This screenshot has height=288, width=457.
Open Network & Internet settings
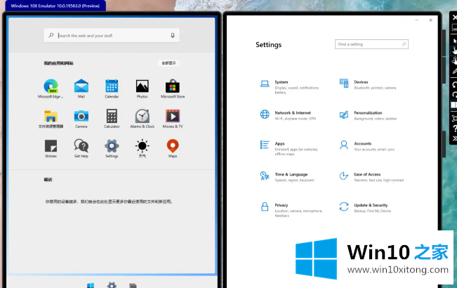[293, 114]
